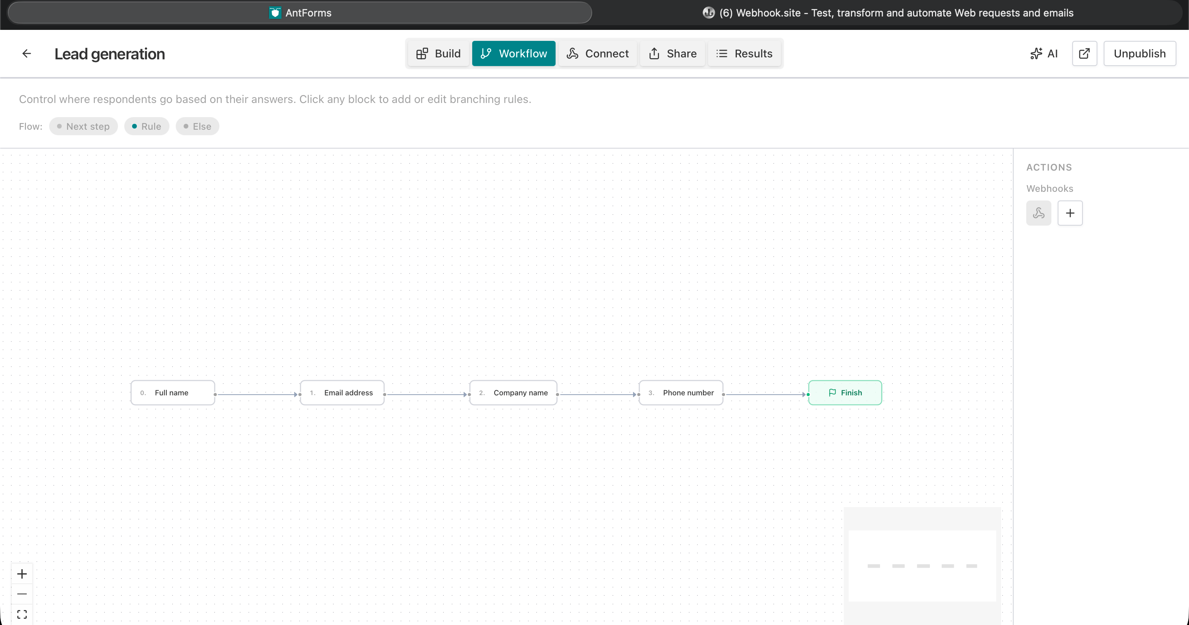
Task: Zoom in on the workflow canvas
Action: coord(22,573)
